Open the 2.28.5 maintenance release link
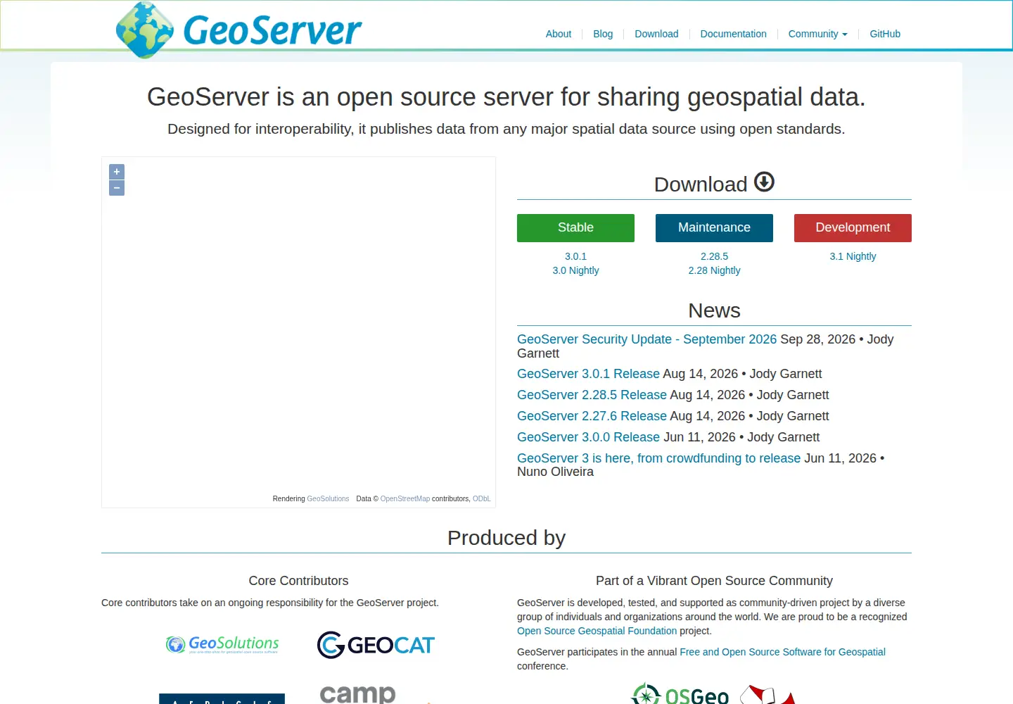The height and width of the screenshot is (704, 1013). pos(714,256)
